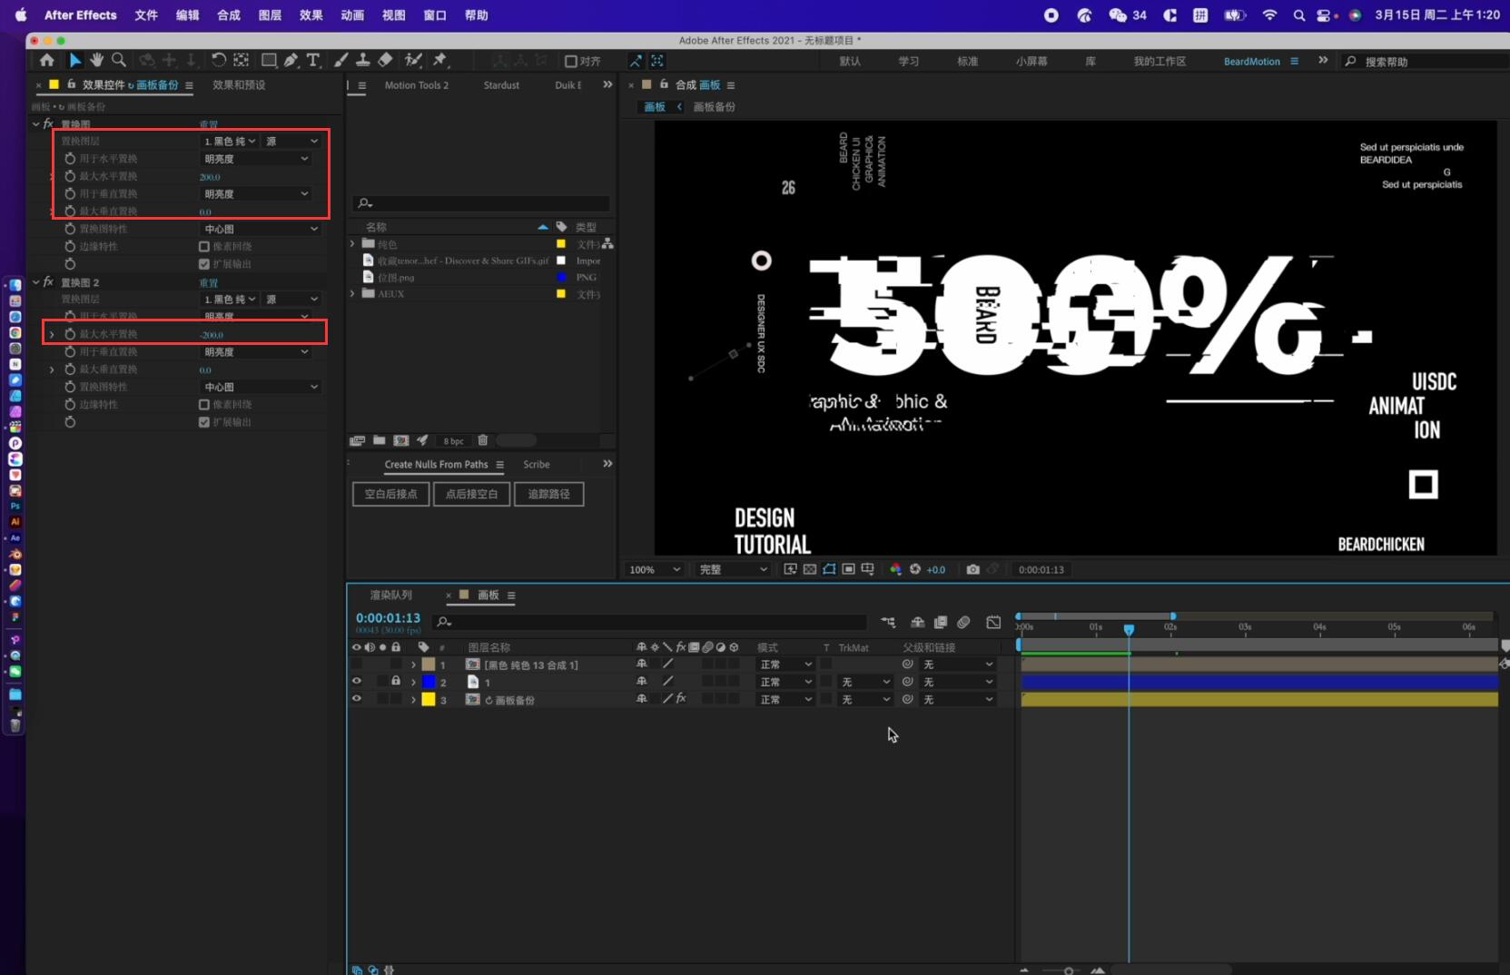Open blend mode 正常 dropdown for layer 1

786,665
